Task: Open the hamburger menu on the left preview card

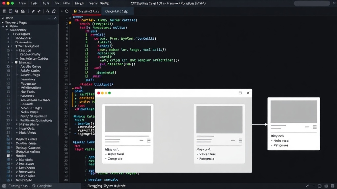Action: coord(149,140)
